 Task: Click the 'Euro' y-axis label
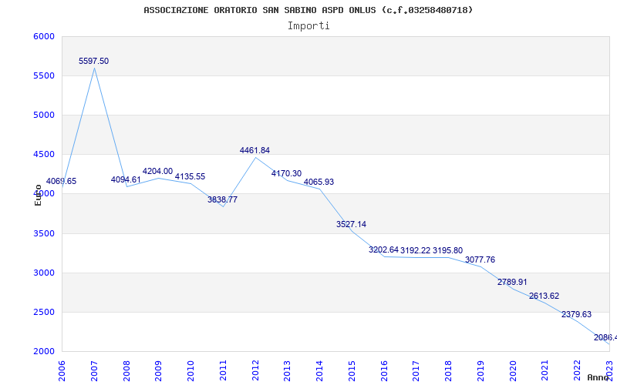click(38, 195)
